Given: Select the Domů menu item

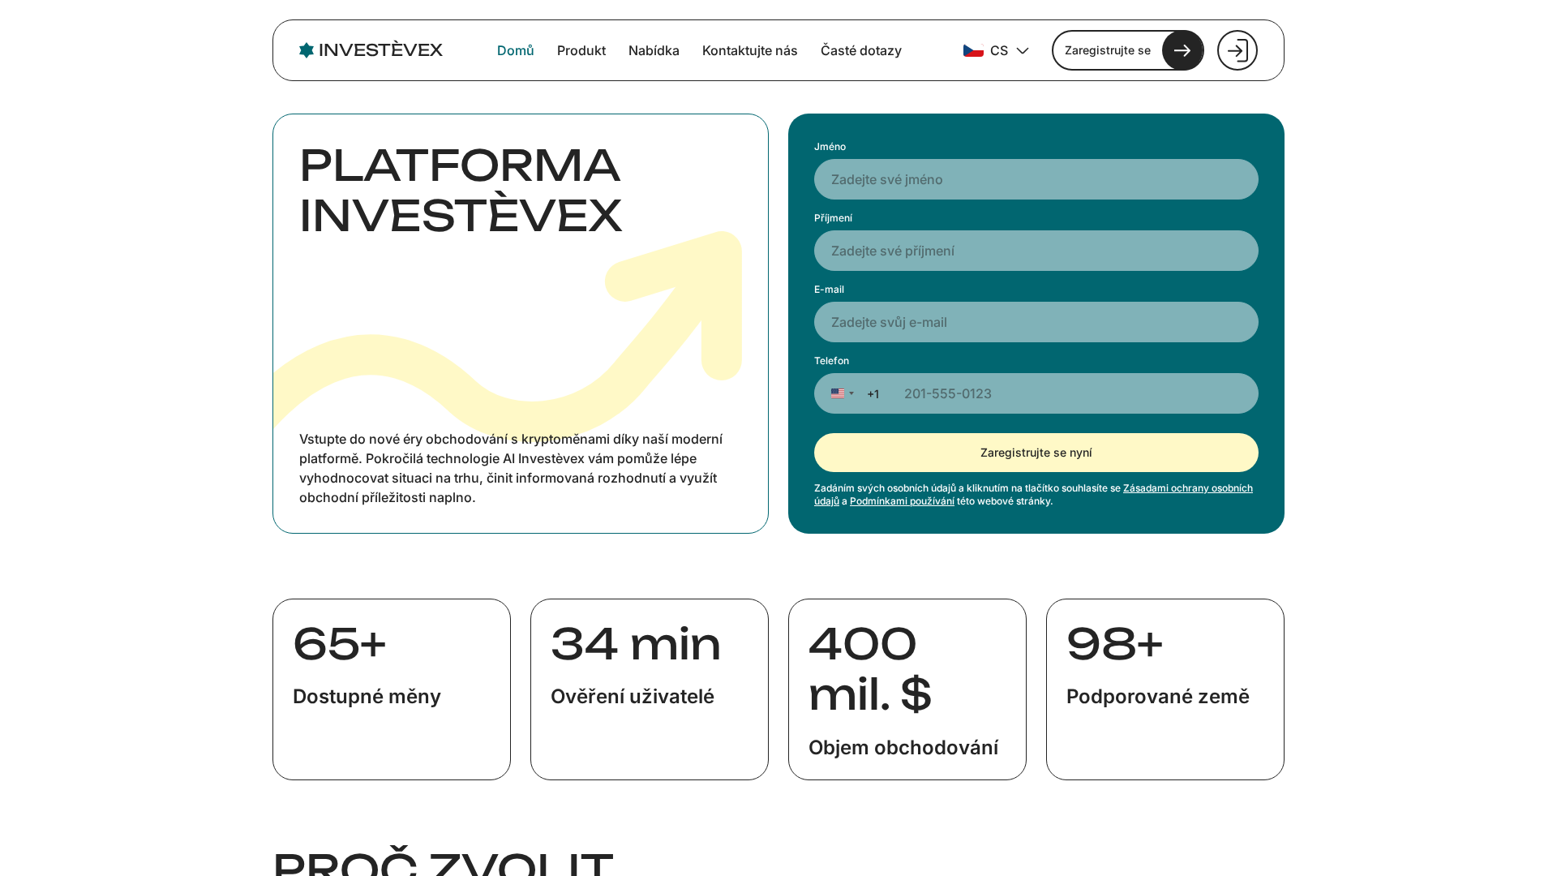Looking at the screenshot, I should [x=515, y=50].
